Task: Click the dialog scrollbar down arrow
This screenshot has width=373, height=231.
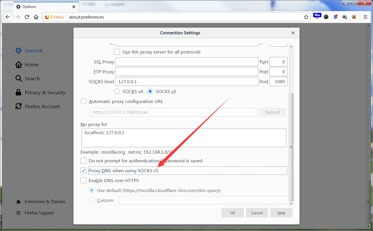Action: (291, 204)
